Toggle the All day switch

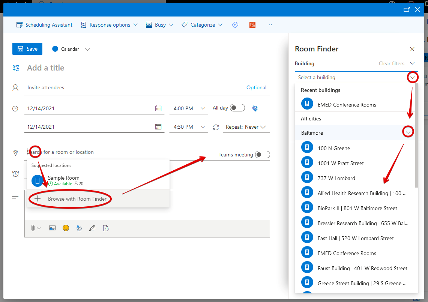237,108
